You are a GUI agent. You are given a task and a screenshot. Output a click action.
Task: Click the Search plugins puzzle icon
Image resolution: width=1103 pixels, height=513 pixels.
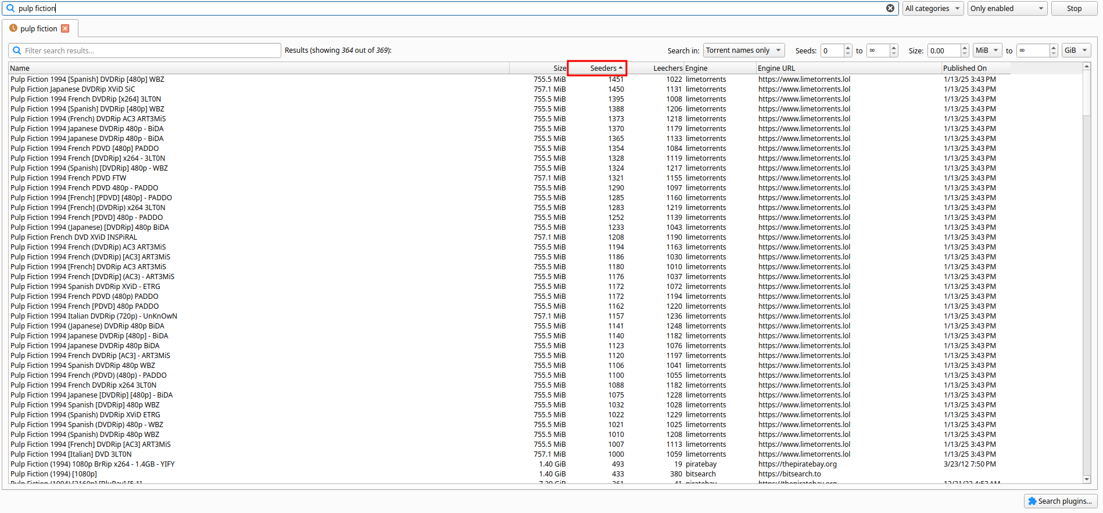(1032, 501)
